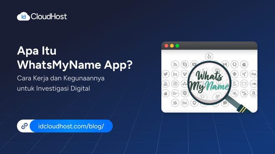This screenshot has height=154, width=275.
Task: Click the chat speech bubble icon
Action: [x=225, y=103]
